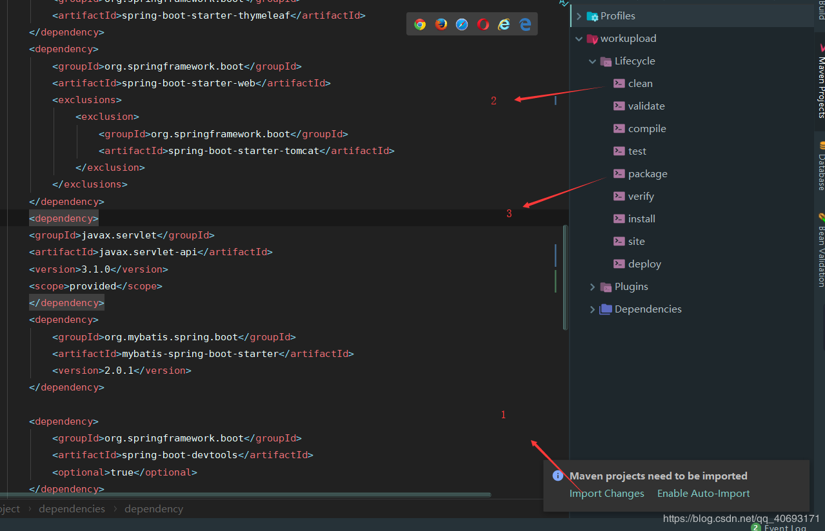Image resolution: width=825 pixels, height=531 pixels.
Task: Open the Maven Projects side tab
Action: tap(820, 81)
